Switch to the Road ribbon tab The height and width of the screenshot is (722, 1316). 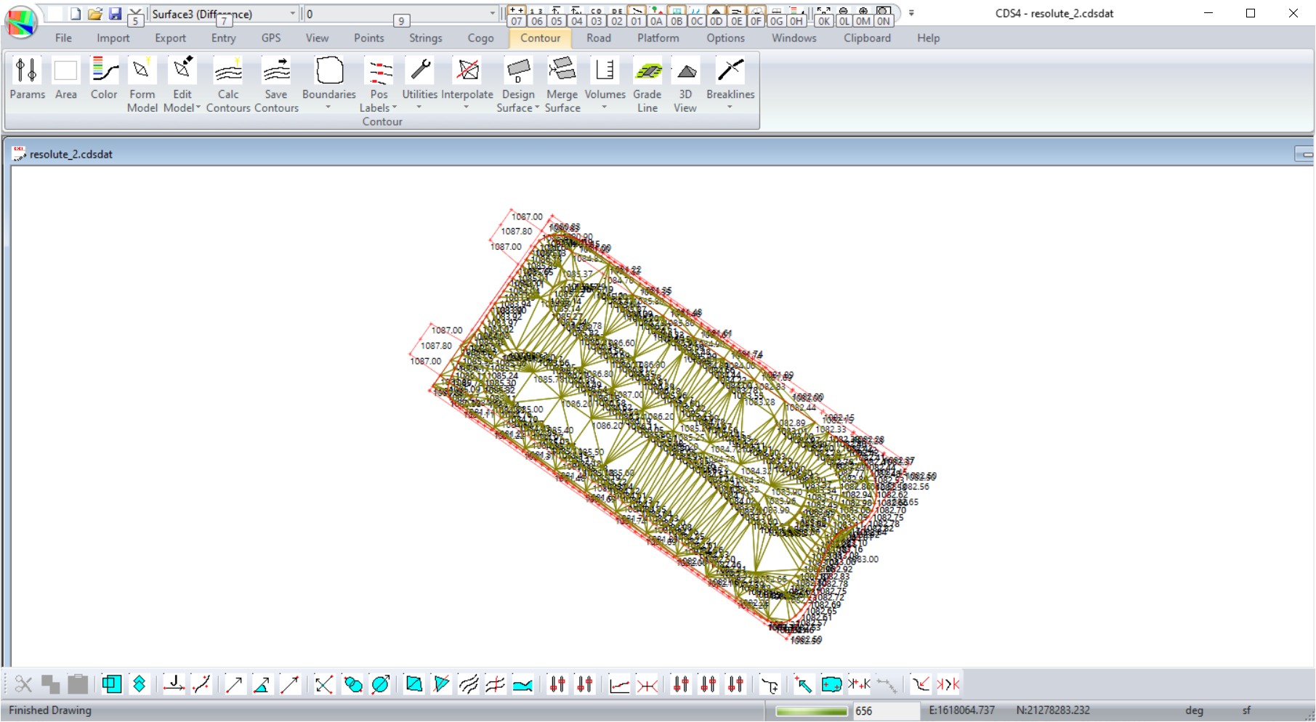pos(598,38)
